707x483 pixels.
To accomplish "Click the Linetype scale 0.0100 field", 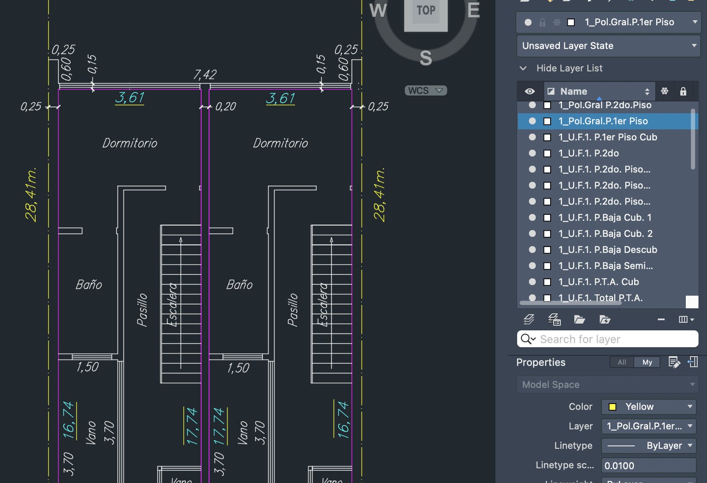I will tap(649, 465).
